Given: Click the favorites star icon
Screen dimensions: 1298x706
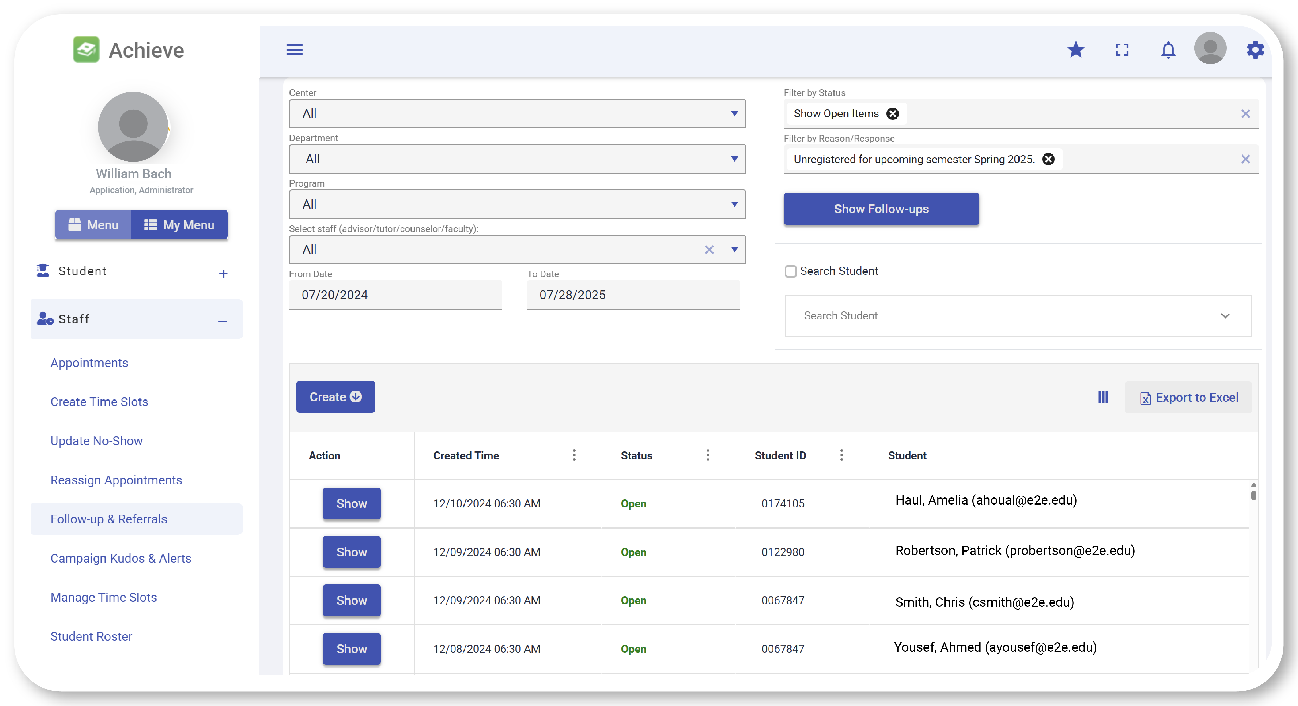Looking at the screenshot, I should [1075, 50].
